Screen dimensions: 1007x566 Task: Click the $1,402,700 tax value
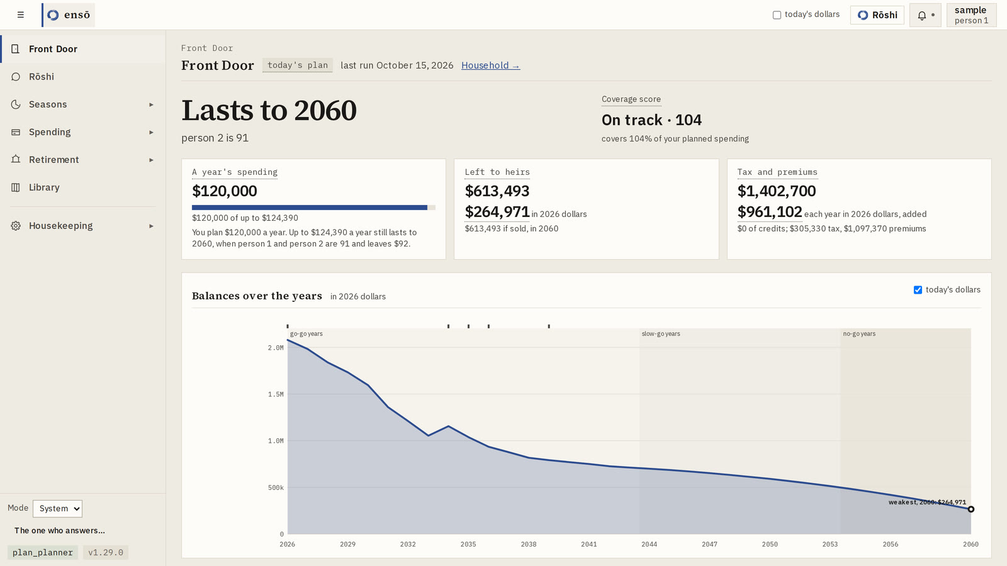tap(777, 191)
